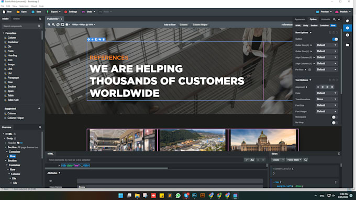The height and width of the screenshot is (200, 356).
Task: Open Settings from the top toolbar
Action: (x=71, y=12)
